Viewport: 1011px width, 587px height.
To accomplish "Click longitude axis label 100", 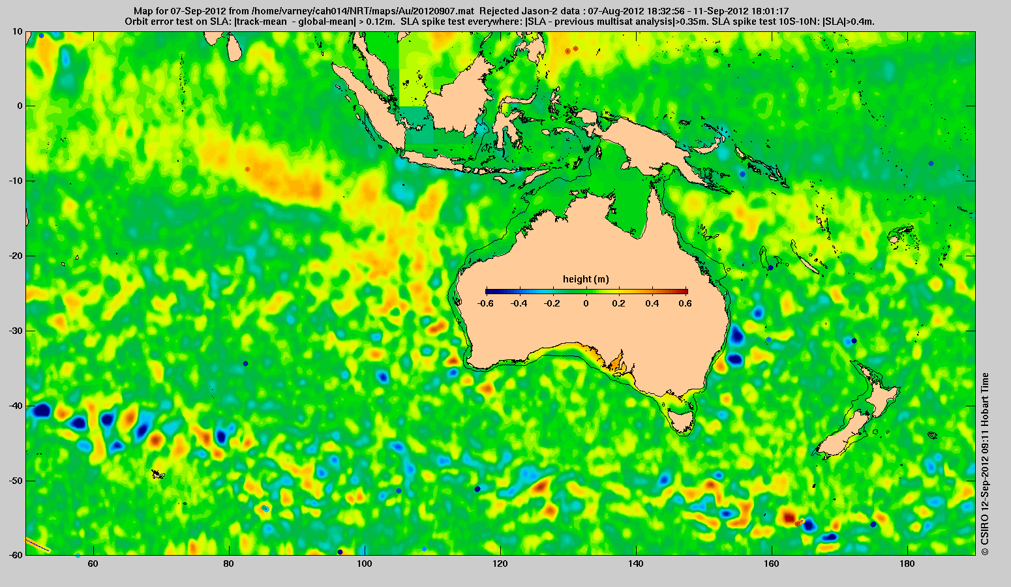I will [365, 564].
